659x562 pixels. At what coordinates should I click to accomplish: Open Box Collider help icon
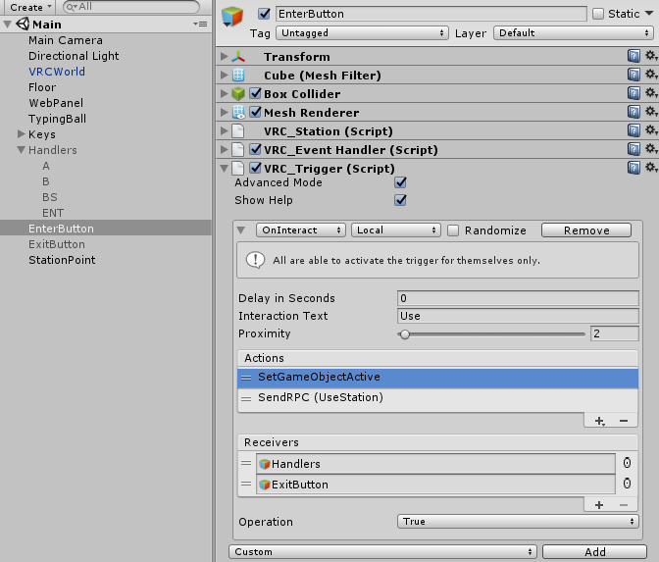click(x=634, y=93)
